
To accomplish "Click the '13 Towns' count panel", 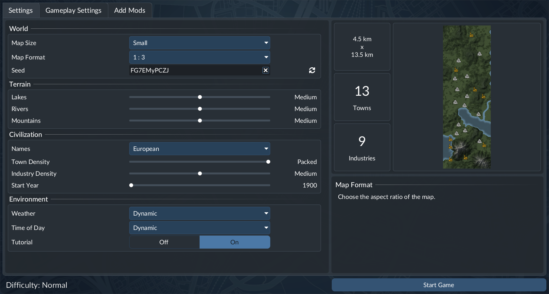I will [x=362, y=97].
